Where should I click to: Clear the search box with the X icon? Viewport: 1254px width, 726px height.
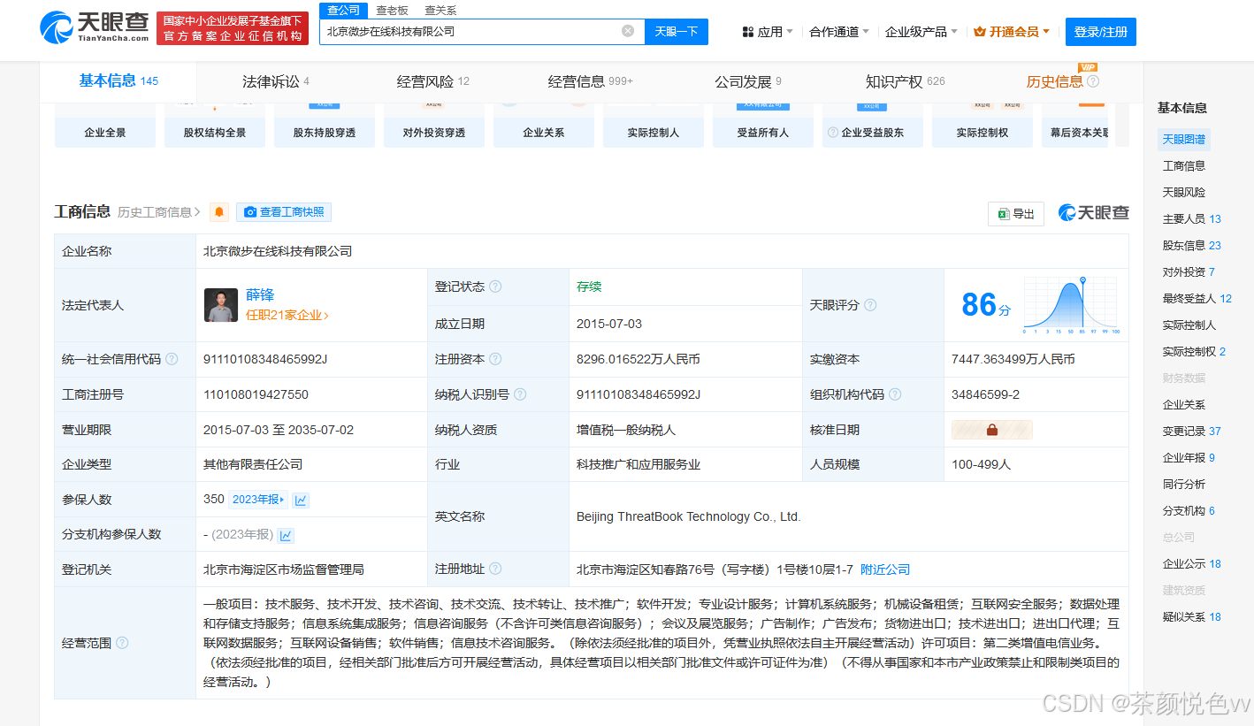628,31
